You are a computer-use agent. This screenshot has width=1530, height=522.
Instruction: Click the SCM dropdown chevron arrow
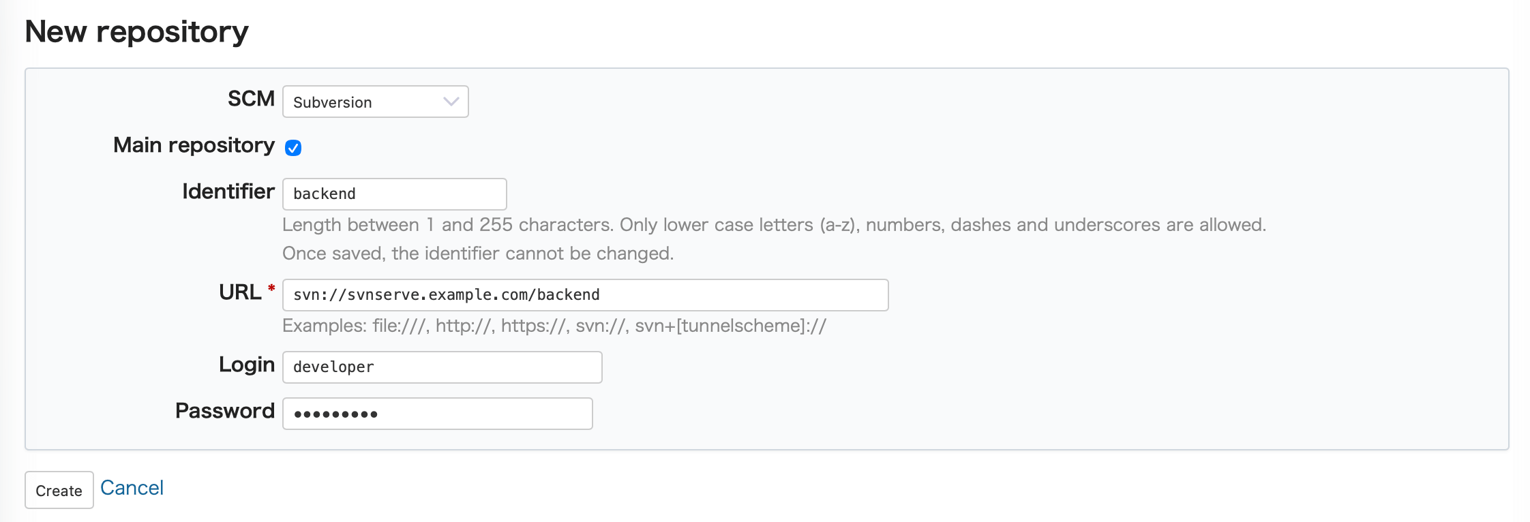[x=450, y=102]
